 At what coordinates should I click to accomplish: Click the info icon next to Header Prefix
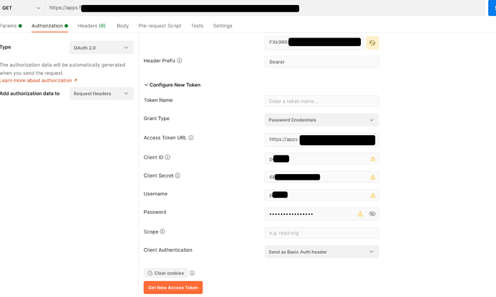[x=180, y=60]
